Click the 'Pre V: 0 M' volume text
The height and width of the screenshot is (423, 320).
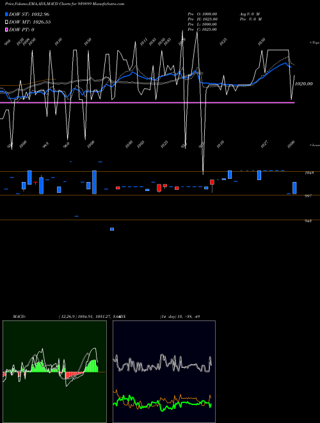(x=251, y=19)
